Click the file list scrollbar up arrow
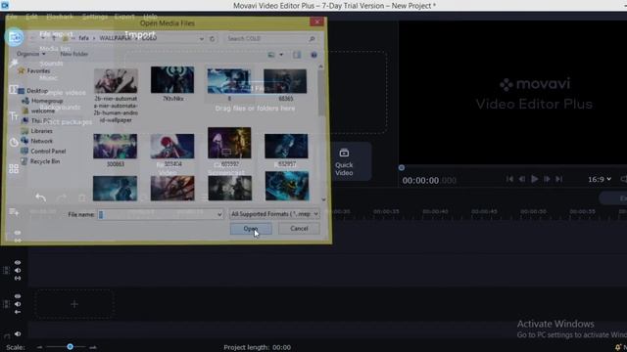 click(320, 66)
